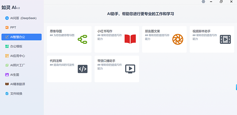Click the orange camera shutter icon
This screenshot has height=115, width=237.
click(178, 39)
